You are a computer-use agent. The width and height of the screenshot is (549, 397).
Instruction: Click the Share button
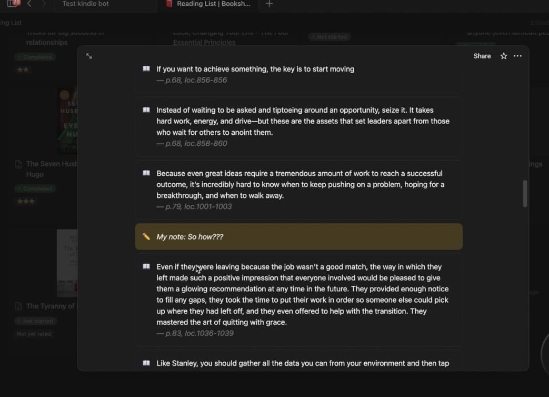[482, 56]
